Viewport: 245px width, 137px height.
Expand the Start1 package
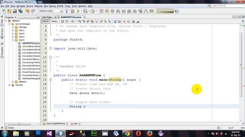point(13,30)
